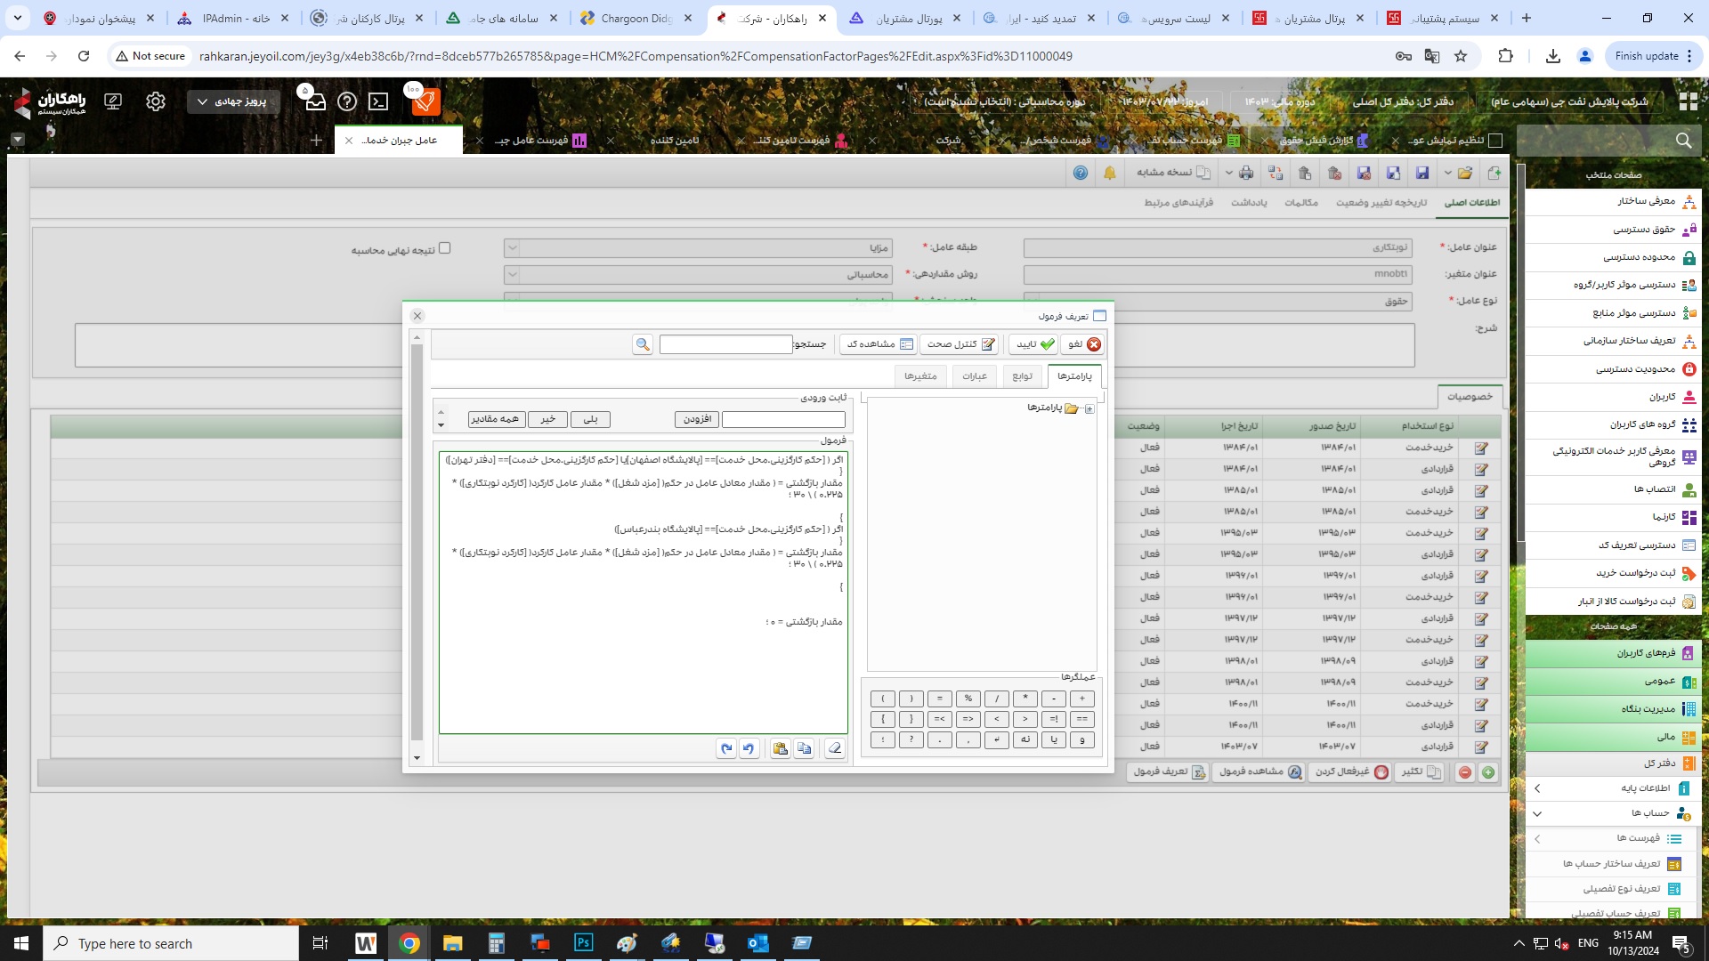Image resolution: width=1709 pixels, height=961 pixels.
Task: Click the copy icon below the formula box
Action: tap(805, 748)
